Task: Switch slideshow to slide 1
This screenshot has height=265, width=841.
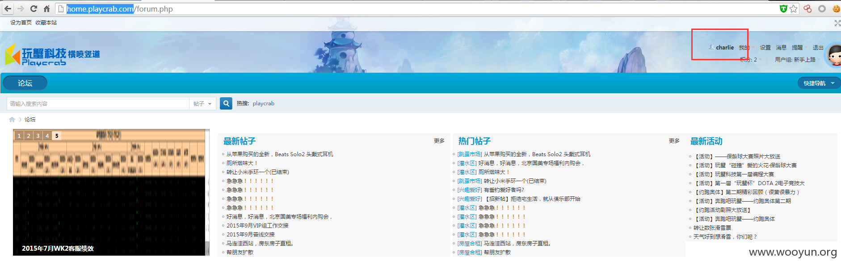Action: (x=19, y=136)
